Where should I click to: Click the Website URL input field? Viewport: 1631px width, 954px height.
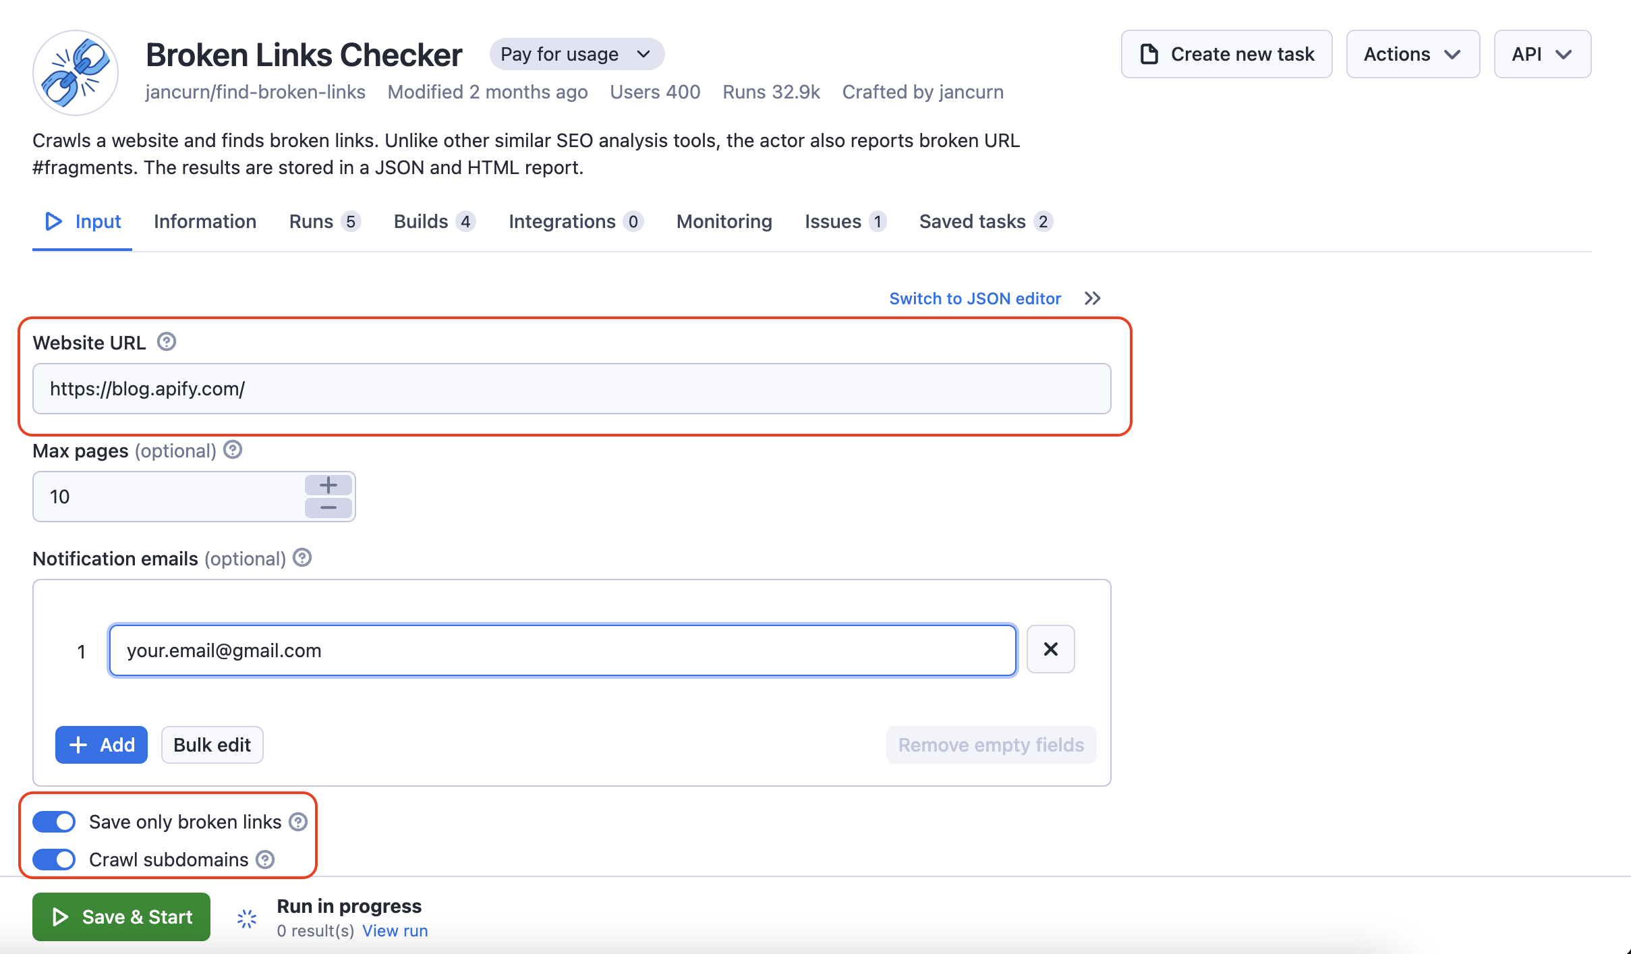[571, 388]
